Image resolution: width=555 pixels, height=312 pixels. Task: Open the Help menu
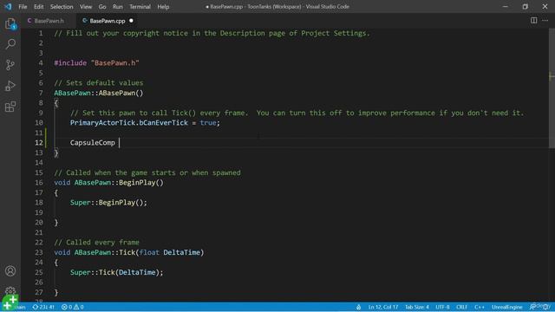click(163, 7)
